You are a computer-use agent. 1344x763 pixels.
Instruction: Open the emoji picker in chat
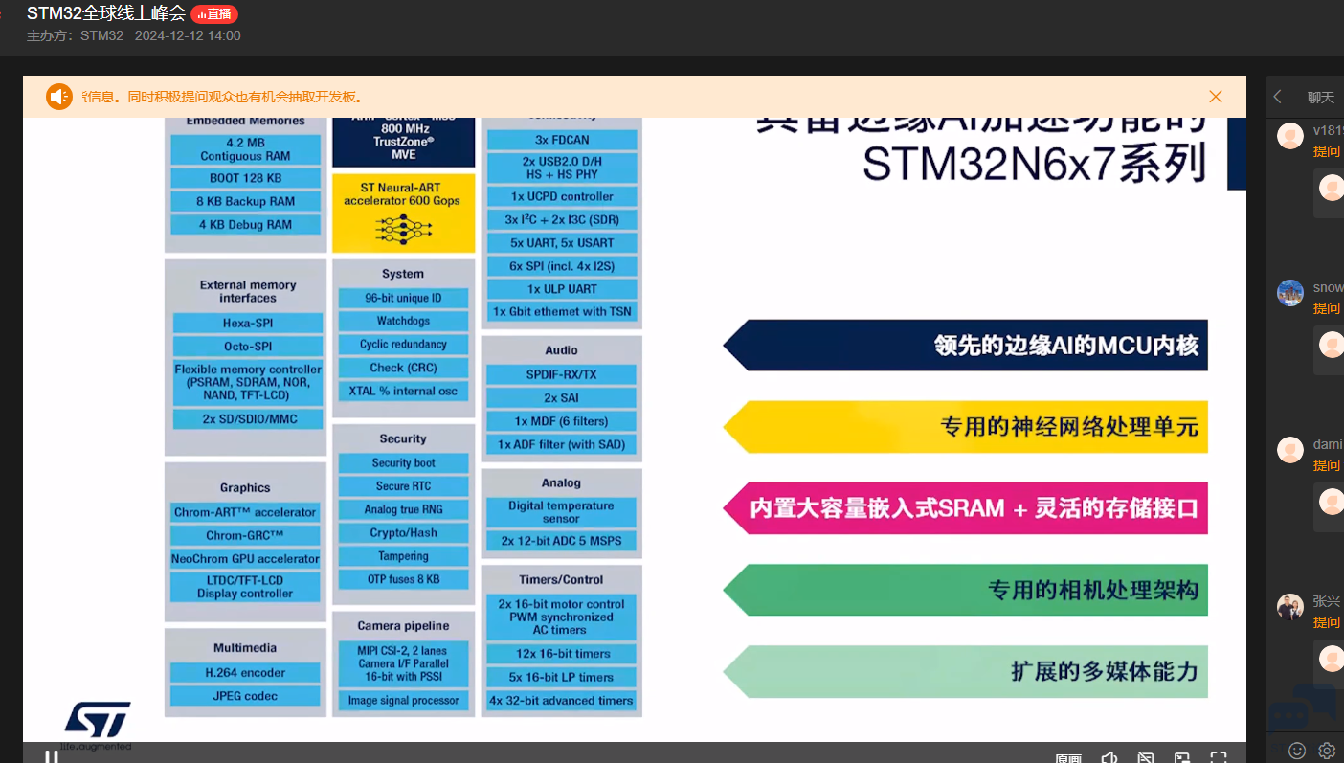point(1297,751)
